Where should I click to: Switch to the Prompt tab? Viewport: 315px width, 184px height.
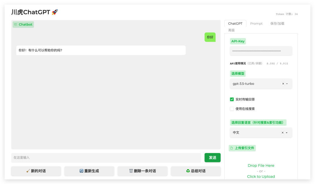click(x=256, y=23)
